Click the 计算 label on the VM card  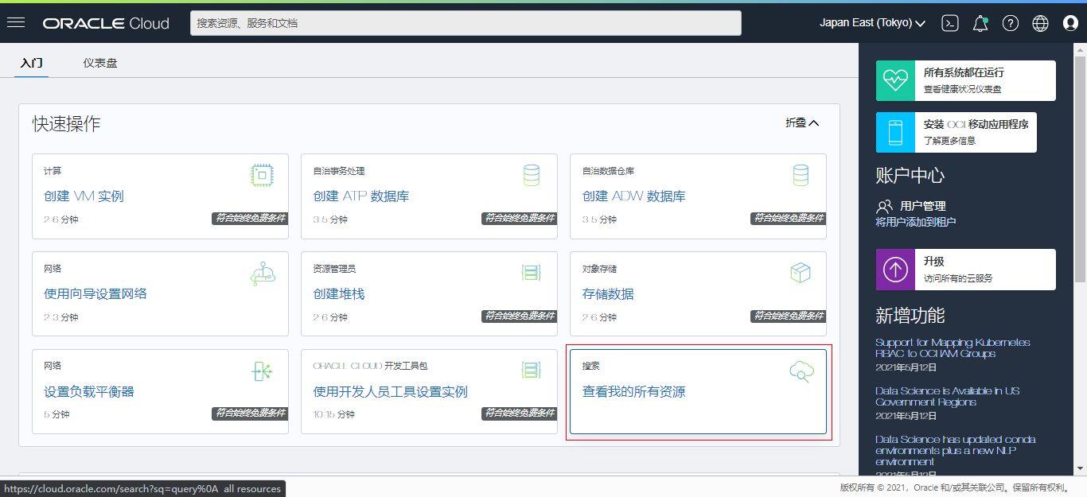(x=53, y=171)
